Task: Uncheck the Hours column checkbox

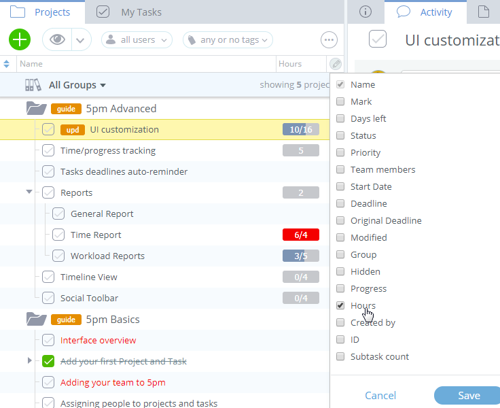Action: coord(340,305)
